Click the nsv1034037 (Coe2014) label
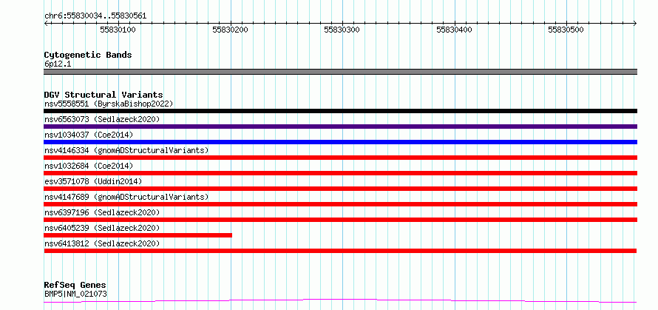This screenshot has width=658, height=310. (x=89, y=135)
